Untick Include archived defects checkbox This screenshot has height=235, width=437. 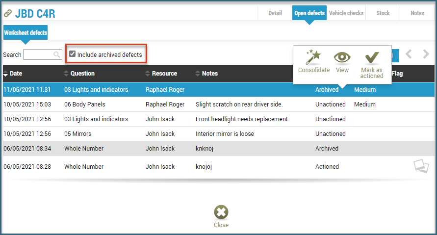coord(73,54)
